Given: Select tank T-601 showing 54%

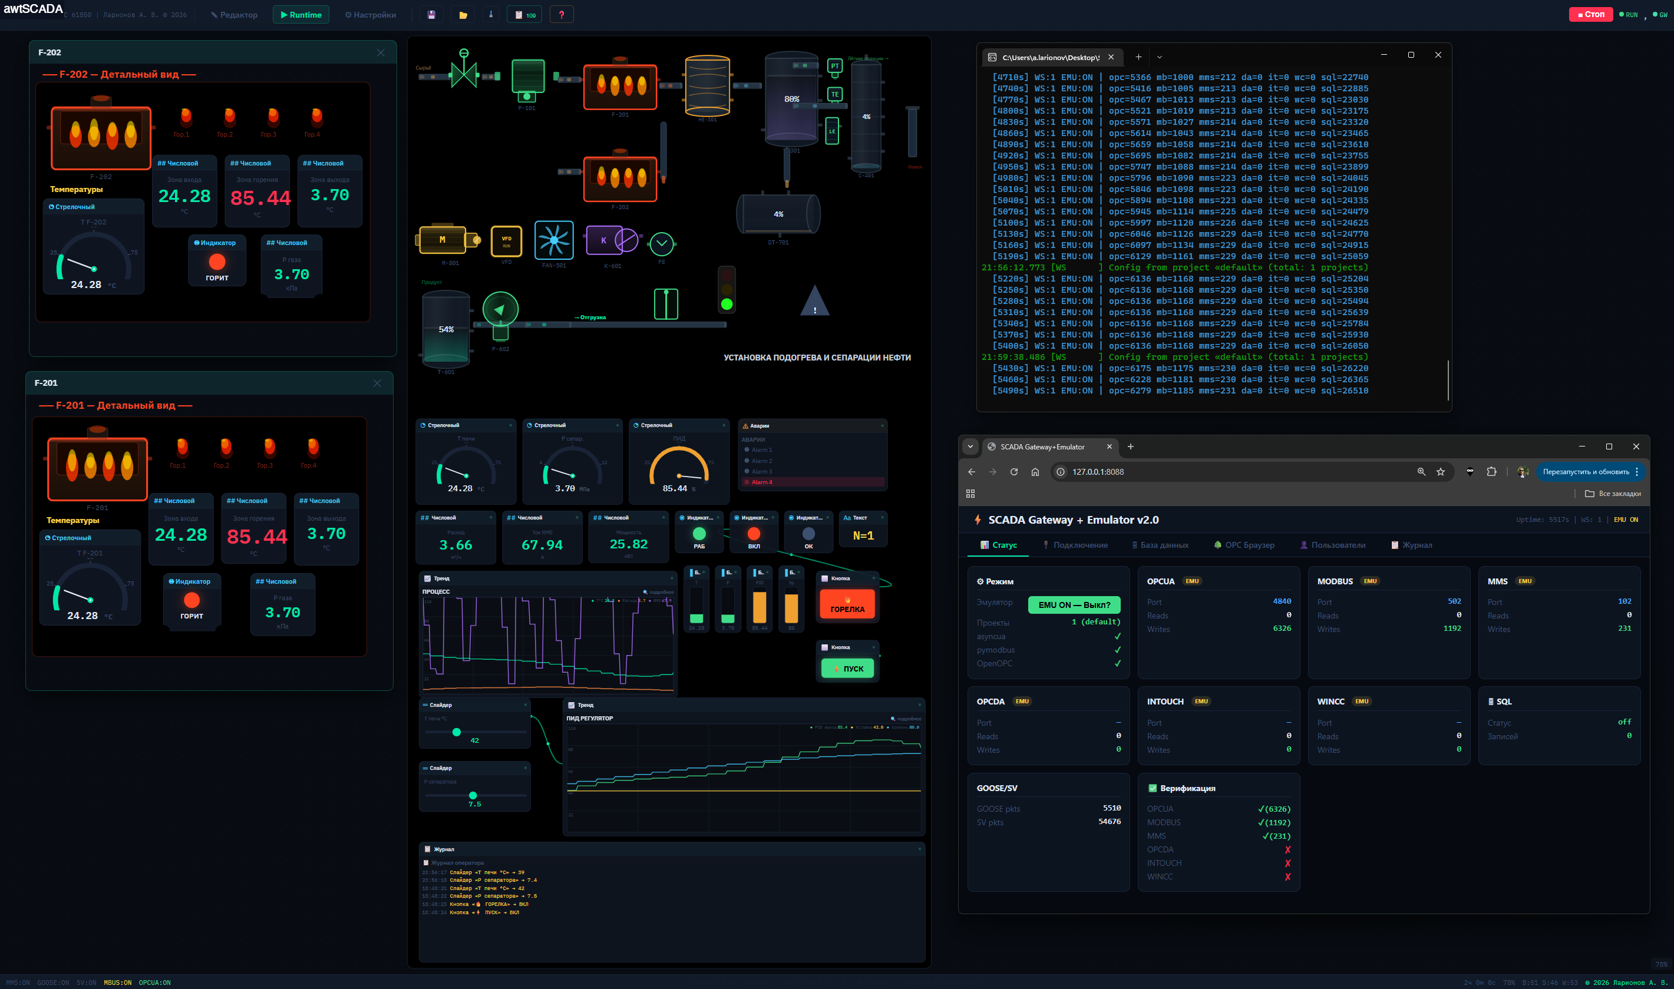Looking at the screenshot, I should point(446,329).
